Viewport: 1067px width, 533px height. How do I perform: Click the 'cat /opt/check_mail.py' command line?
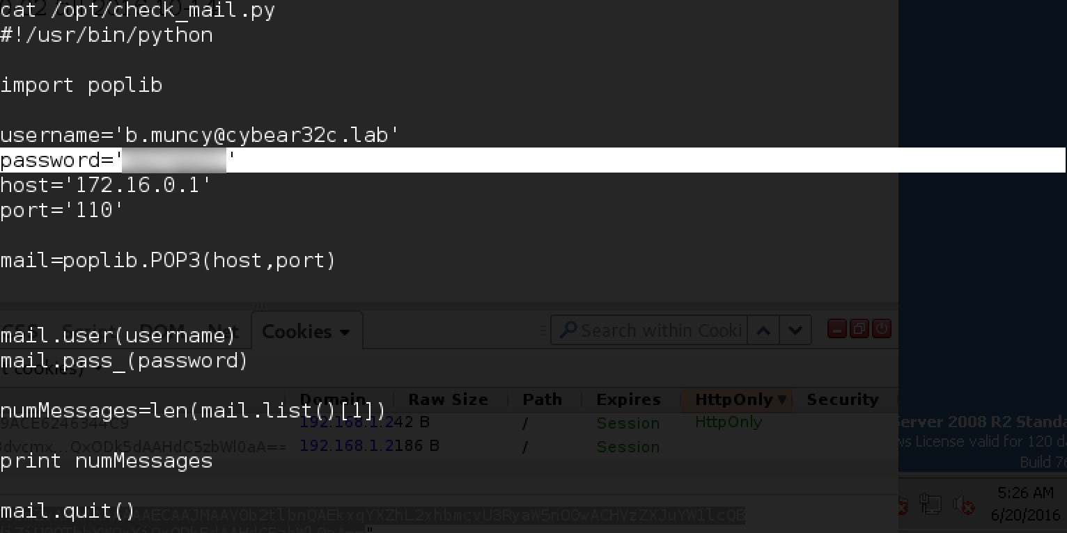coord(138,11)
